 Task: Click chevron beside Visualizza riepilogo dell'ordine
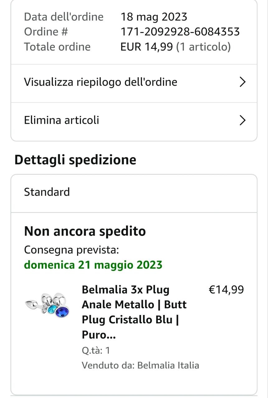pos(242,82)
